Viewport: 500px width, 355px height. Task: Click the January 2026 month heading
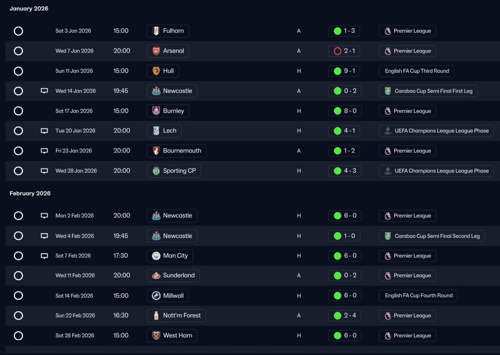point(29,9)
